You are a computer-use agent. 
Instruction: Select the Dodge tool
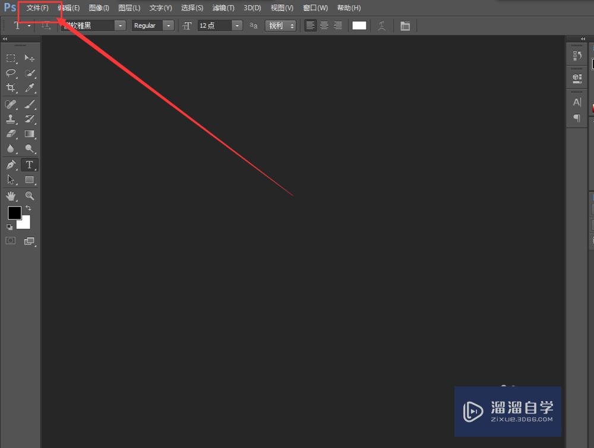tap(30, 148)
